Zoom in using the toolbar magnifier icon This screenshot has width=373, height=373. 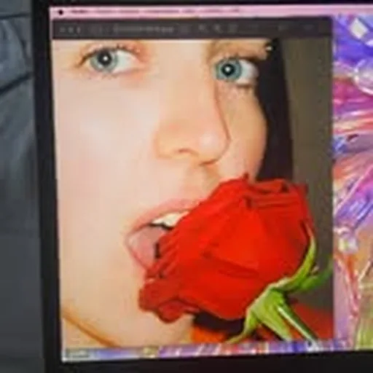[218, 28]
